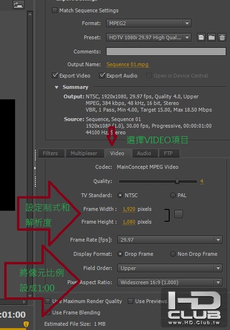Uncheck the Export Audio checkbox
Screen dimensions: 230x330
point(102,76)
